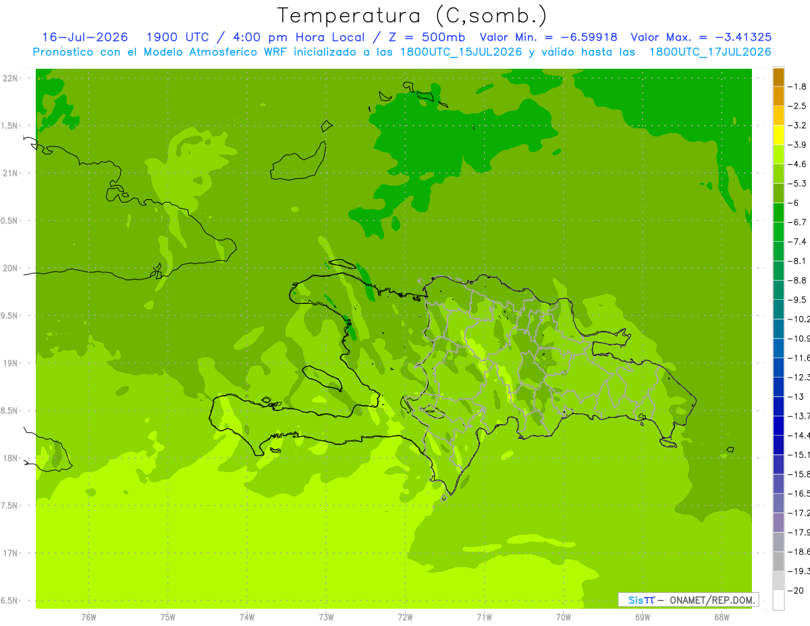Pick the bright yellow swatch between -3.2 and -3.9
This screenshot has width=810, height=626.
click(778, 135)
